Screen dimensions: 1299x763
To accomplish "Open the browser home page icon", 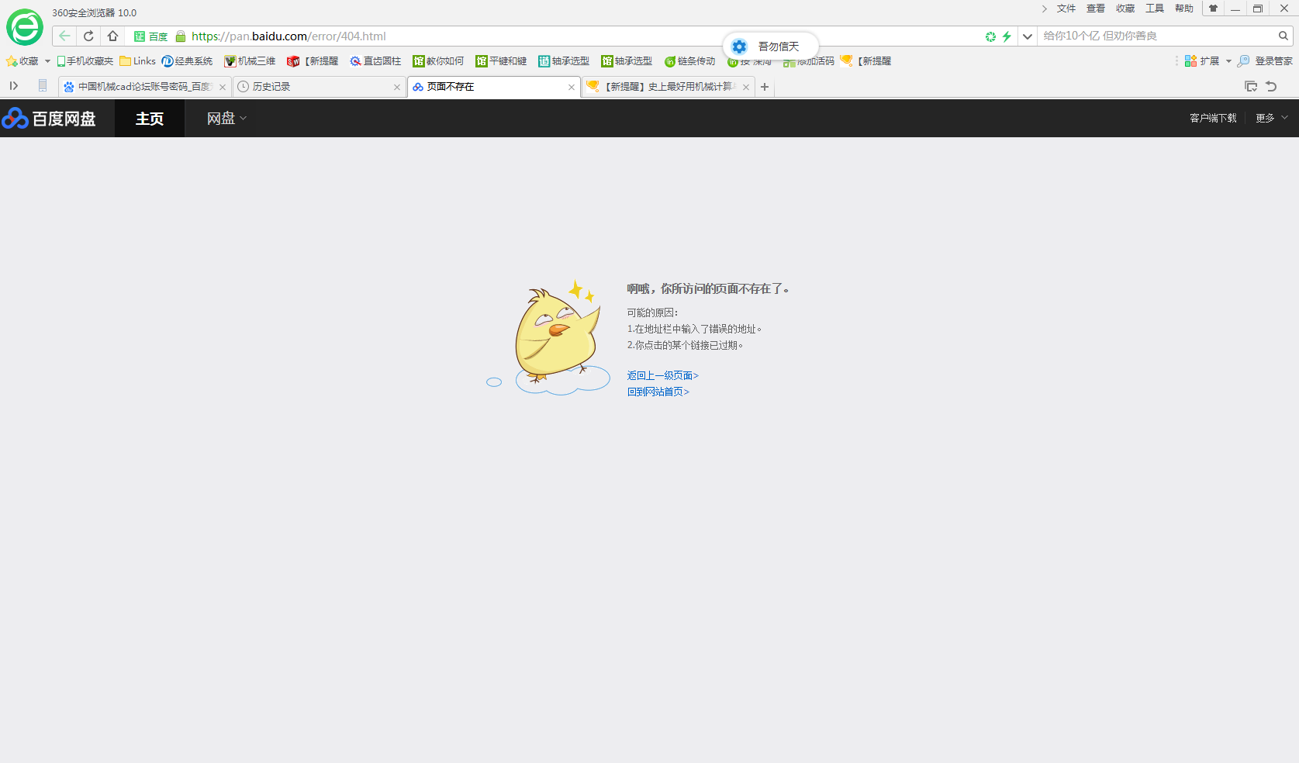I will click(112, 36).
